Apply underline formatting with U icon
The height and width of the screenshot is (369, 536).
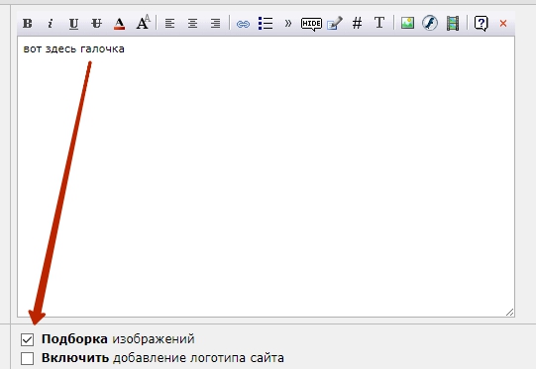click(x=73, y=24)
